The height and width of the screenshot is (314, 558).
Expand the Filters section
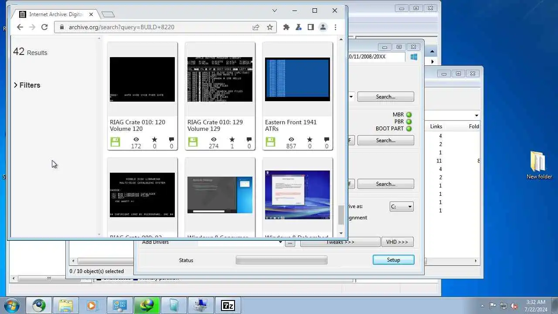tap(27, 85)
